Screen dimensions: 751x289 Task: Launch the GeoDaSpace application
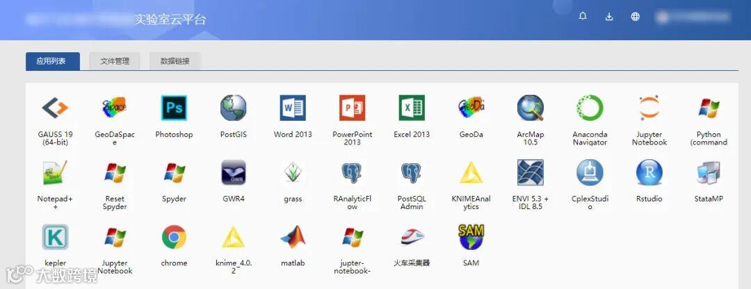point(115,108)
